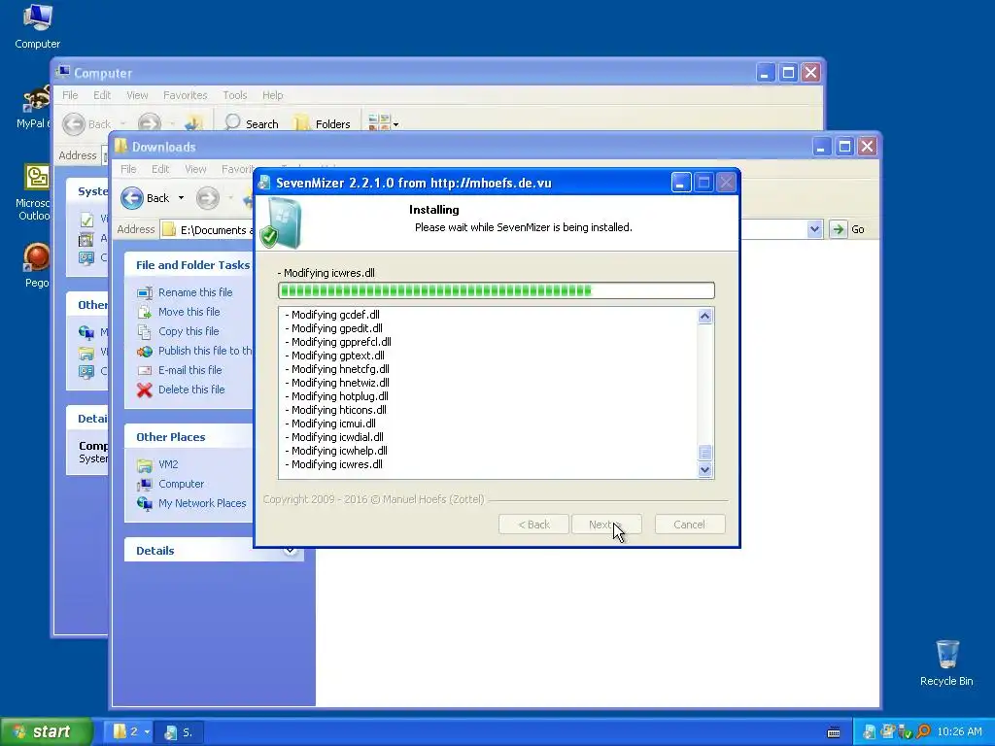
Task: Click the Search tool in the Computer window toolbar
Action: coord(252,123)
